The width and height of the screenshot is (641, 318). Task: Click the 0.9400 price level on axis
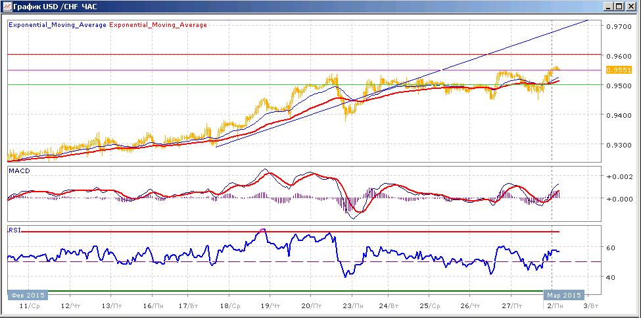click(619, 115)
